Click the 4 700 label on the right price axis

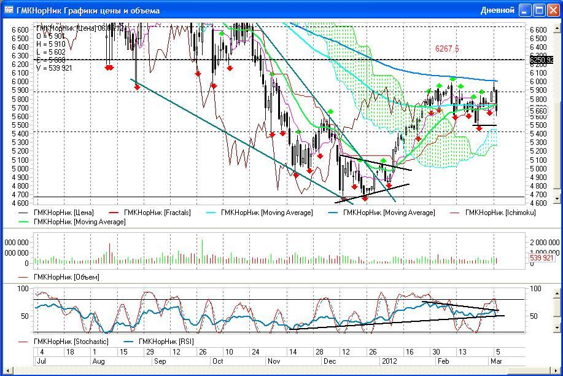pyautogui.click(x=538, y=195)
